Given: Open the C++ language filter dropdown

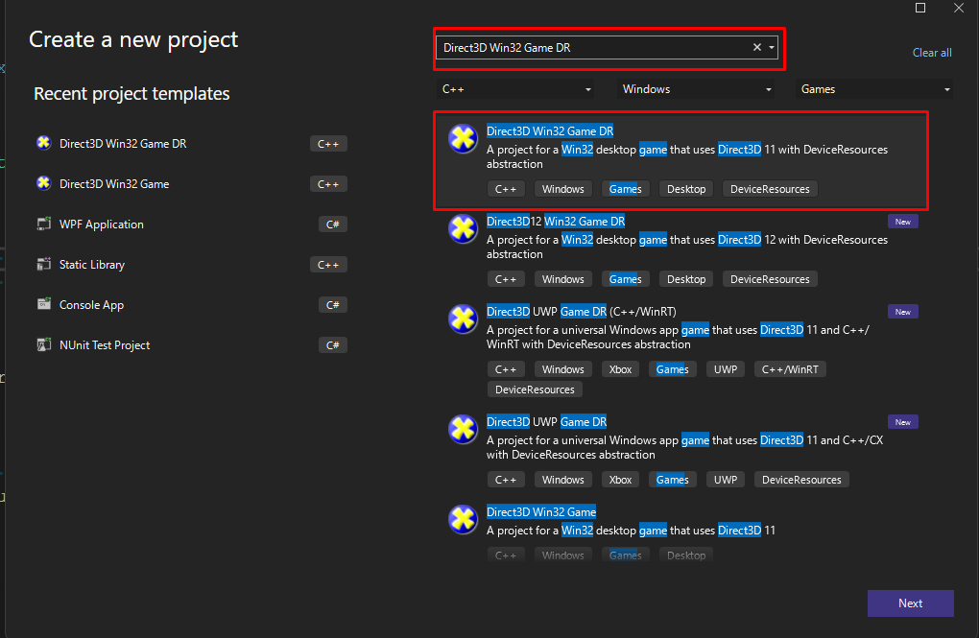Looking at the screenshot, I should [x=515, y=89].
